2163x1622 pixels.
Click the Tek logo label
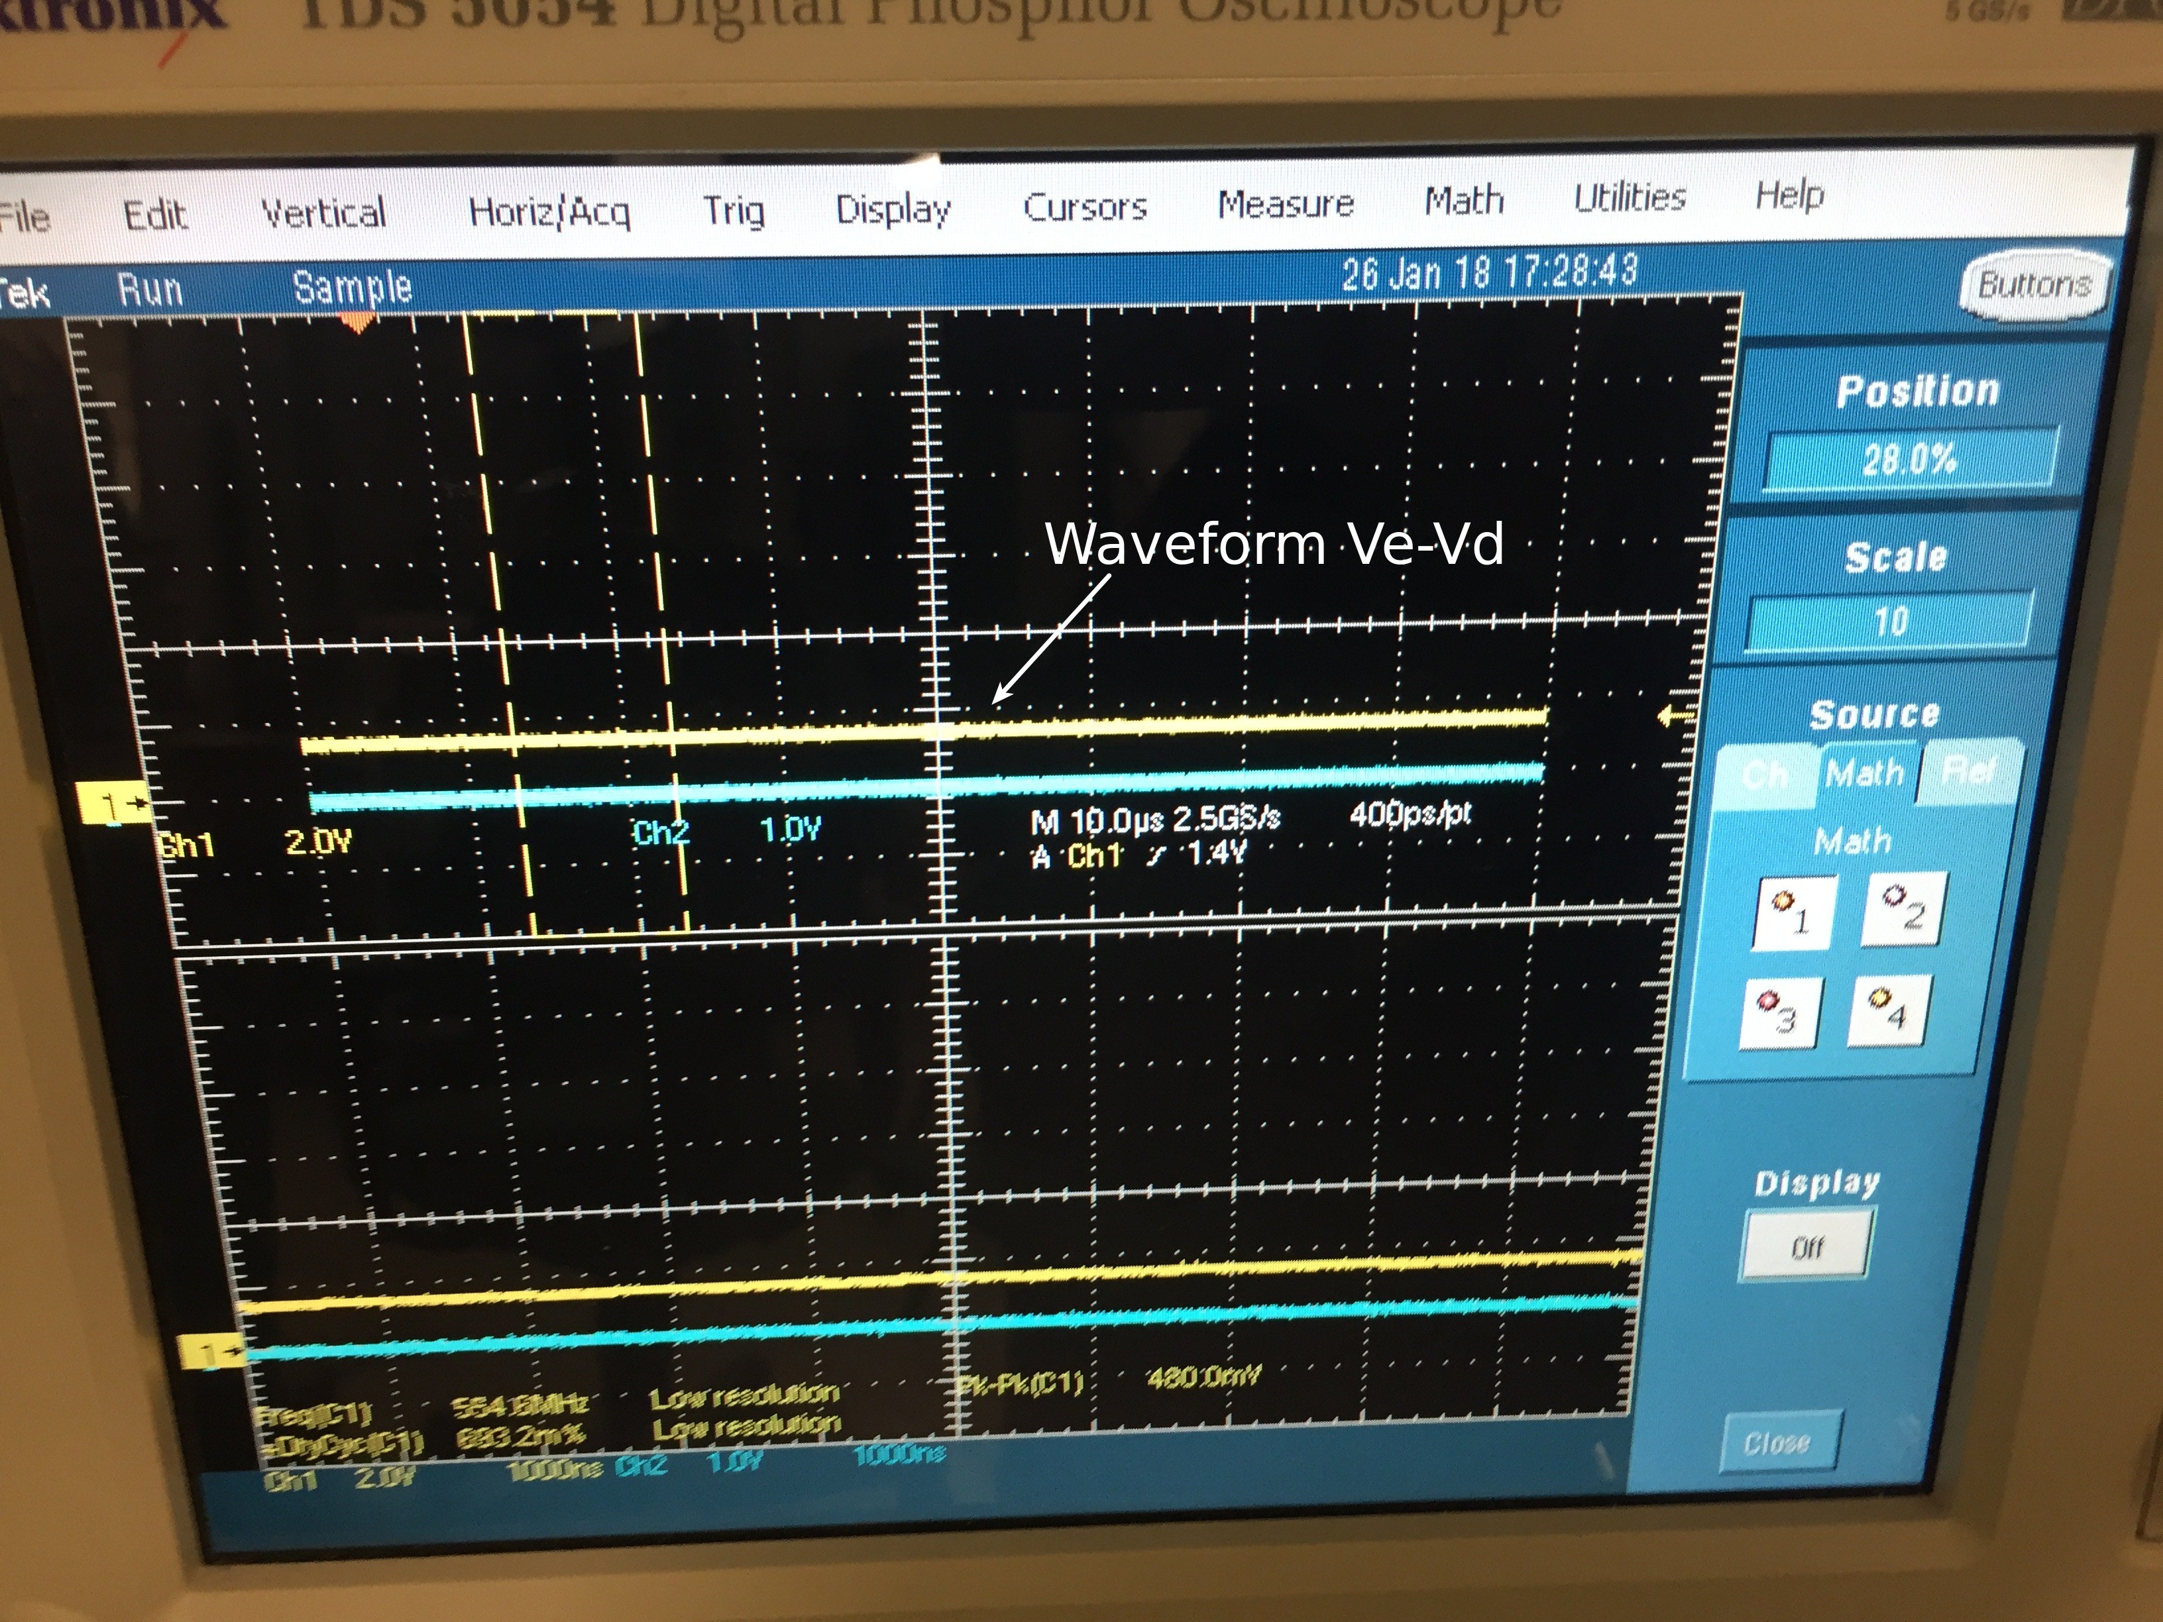coord(23,292)
